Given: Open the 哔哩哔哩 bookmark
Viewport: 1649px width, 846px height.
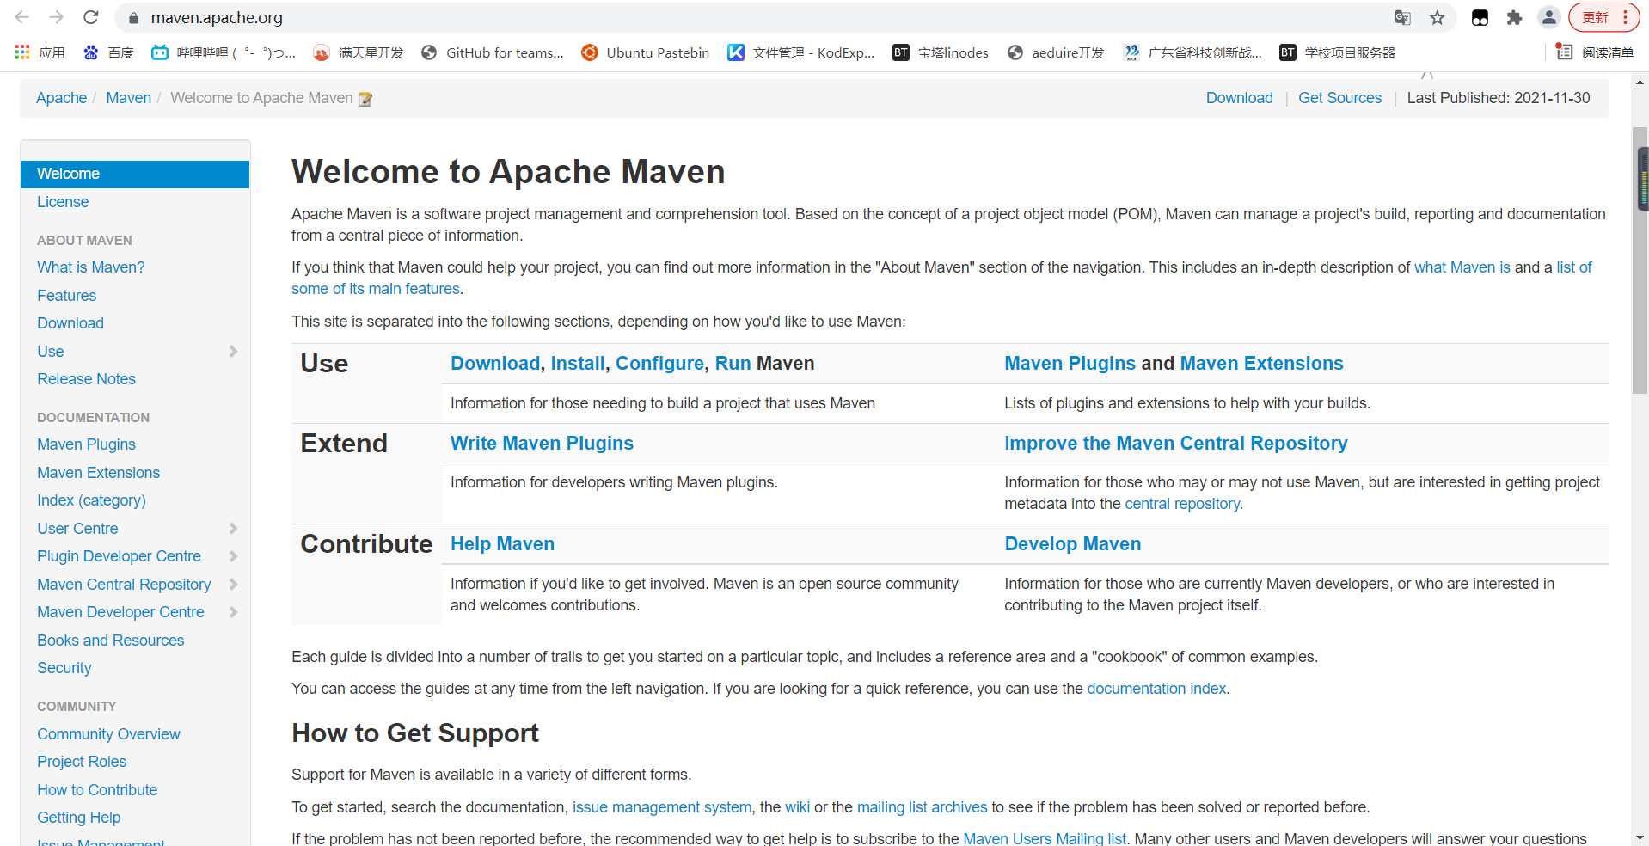Looking at the screenshot, I should 224,52.
